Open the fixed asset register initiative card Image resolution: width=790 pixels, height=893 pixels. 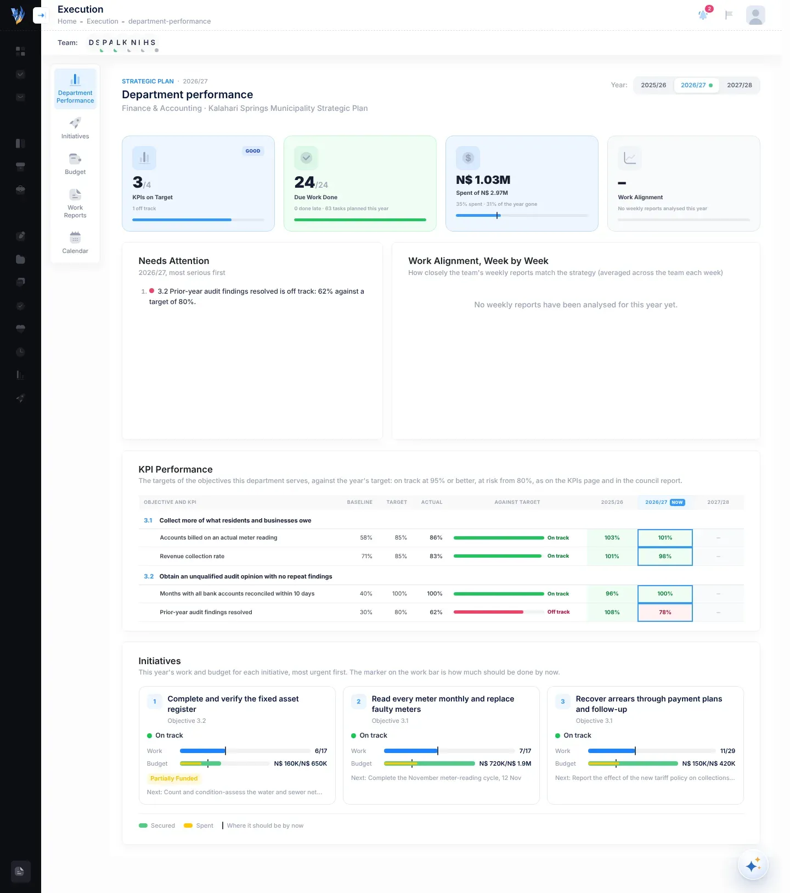tap(237, 745)
